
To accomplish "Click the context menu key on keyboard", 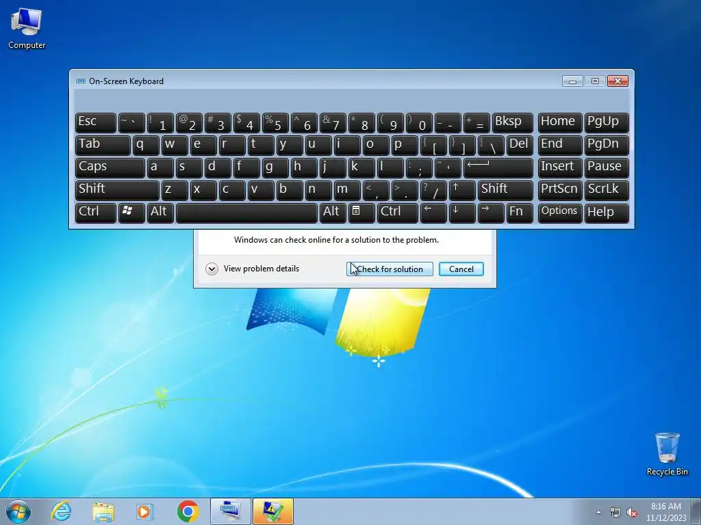I will pyautogui.click(x=361, y=213).
